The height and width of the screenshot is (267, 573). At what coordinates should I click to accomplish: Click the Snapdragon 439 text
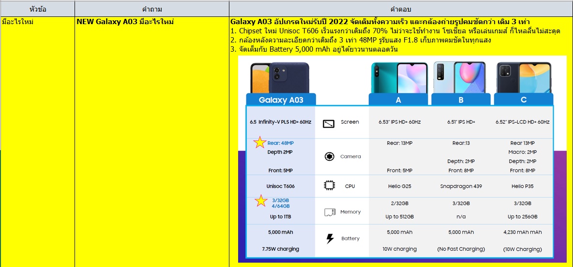tap(461, 186)
